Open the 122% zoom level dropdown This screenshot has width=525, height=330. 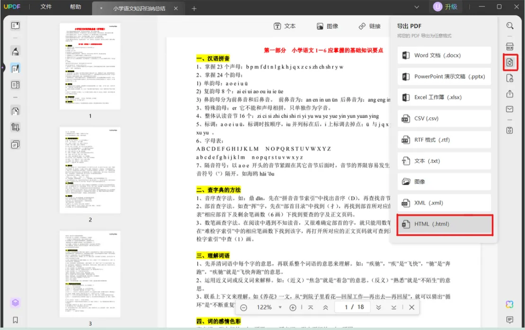tap(280, 307)
